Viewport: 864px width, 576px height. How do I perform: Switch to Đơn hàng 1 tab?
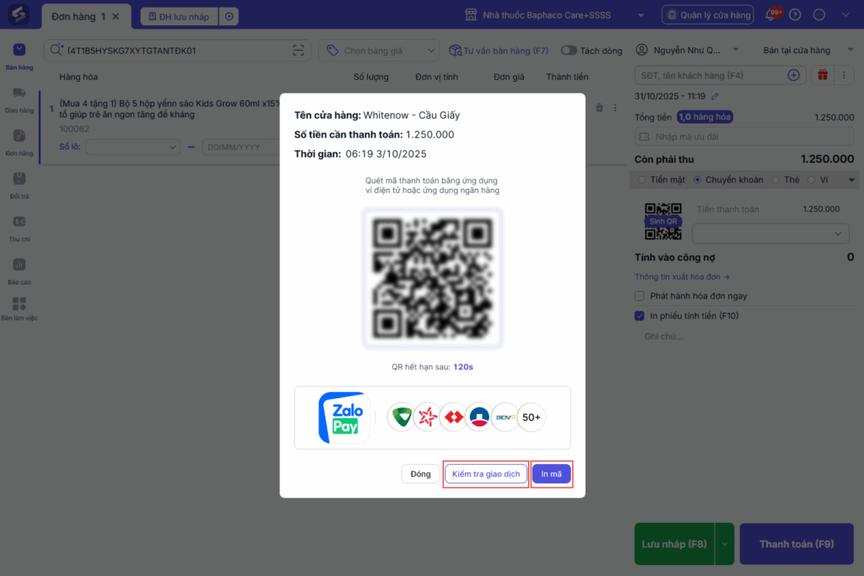[x=78, y=17]
